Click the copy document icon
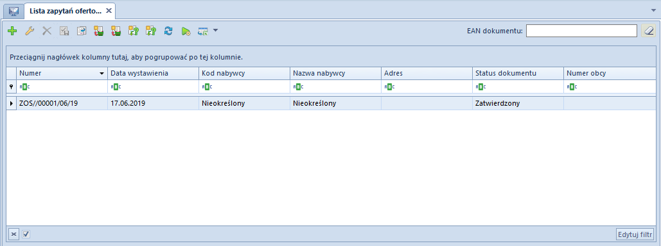The height and width of the screenshot is (246, 661). (82, 31)
